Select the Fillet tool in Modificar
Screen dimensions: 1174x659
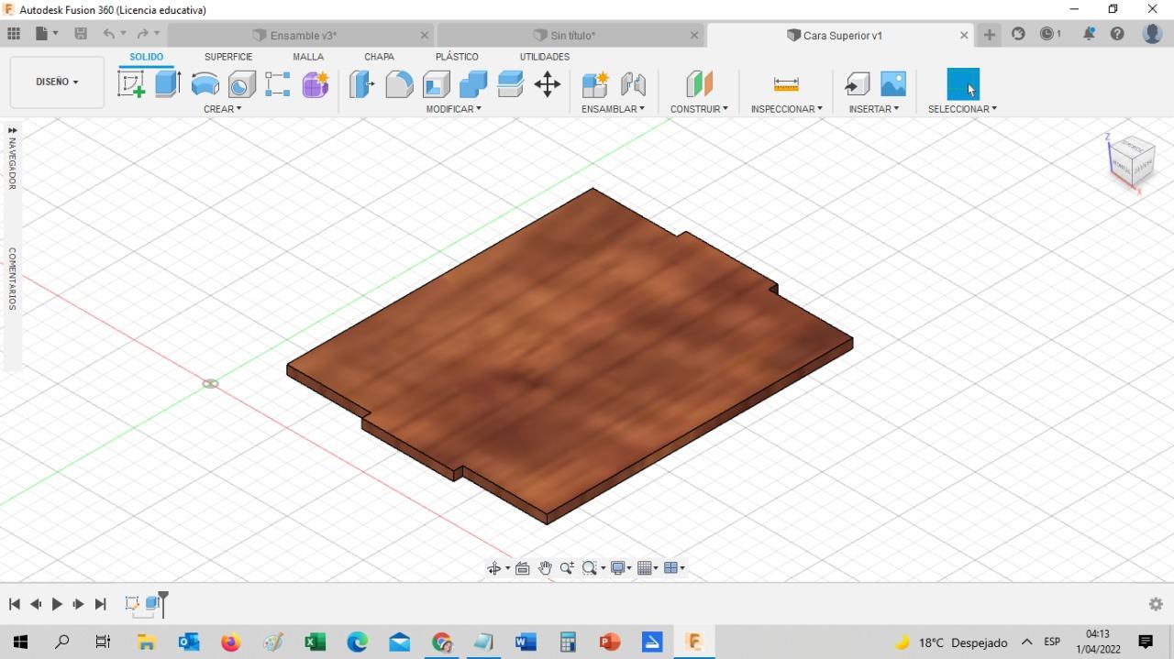pos(399,84)
